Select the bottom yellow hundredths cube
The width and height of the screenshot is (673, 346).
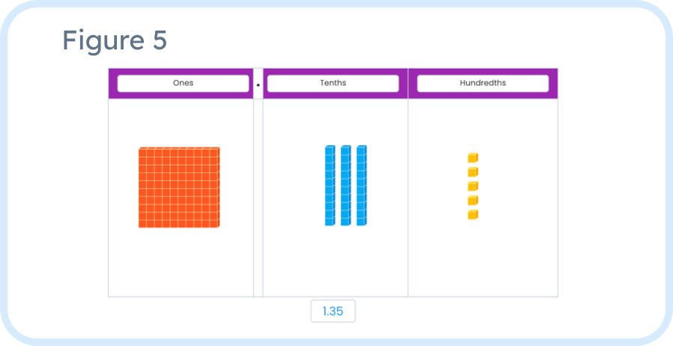click(x=473, y=215)
